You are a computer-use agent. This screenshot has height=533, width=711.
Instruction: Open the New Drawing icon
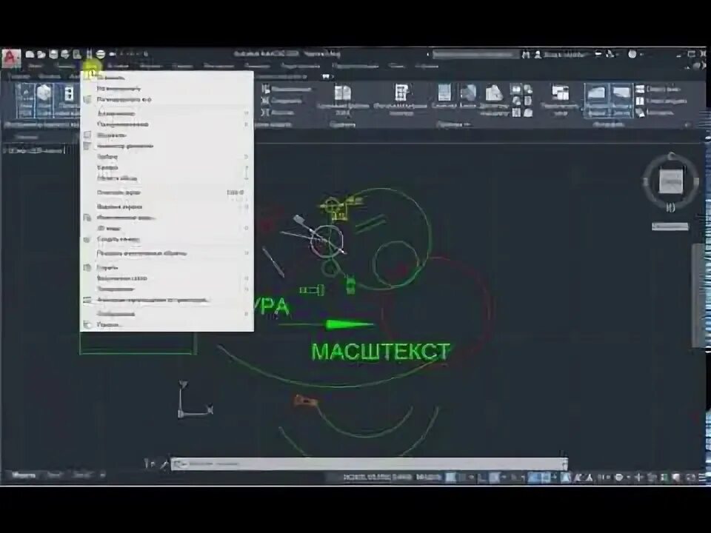click(x=29, y=54)
